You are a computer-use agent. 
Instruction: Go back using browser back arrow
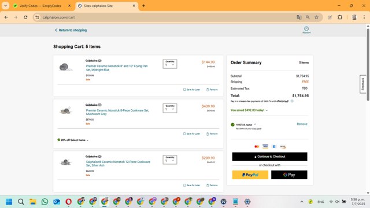tap(6, 17)
